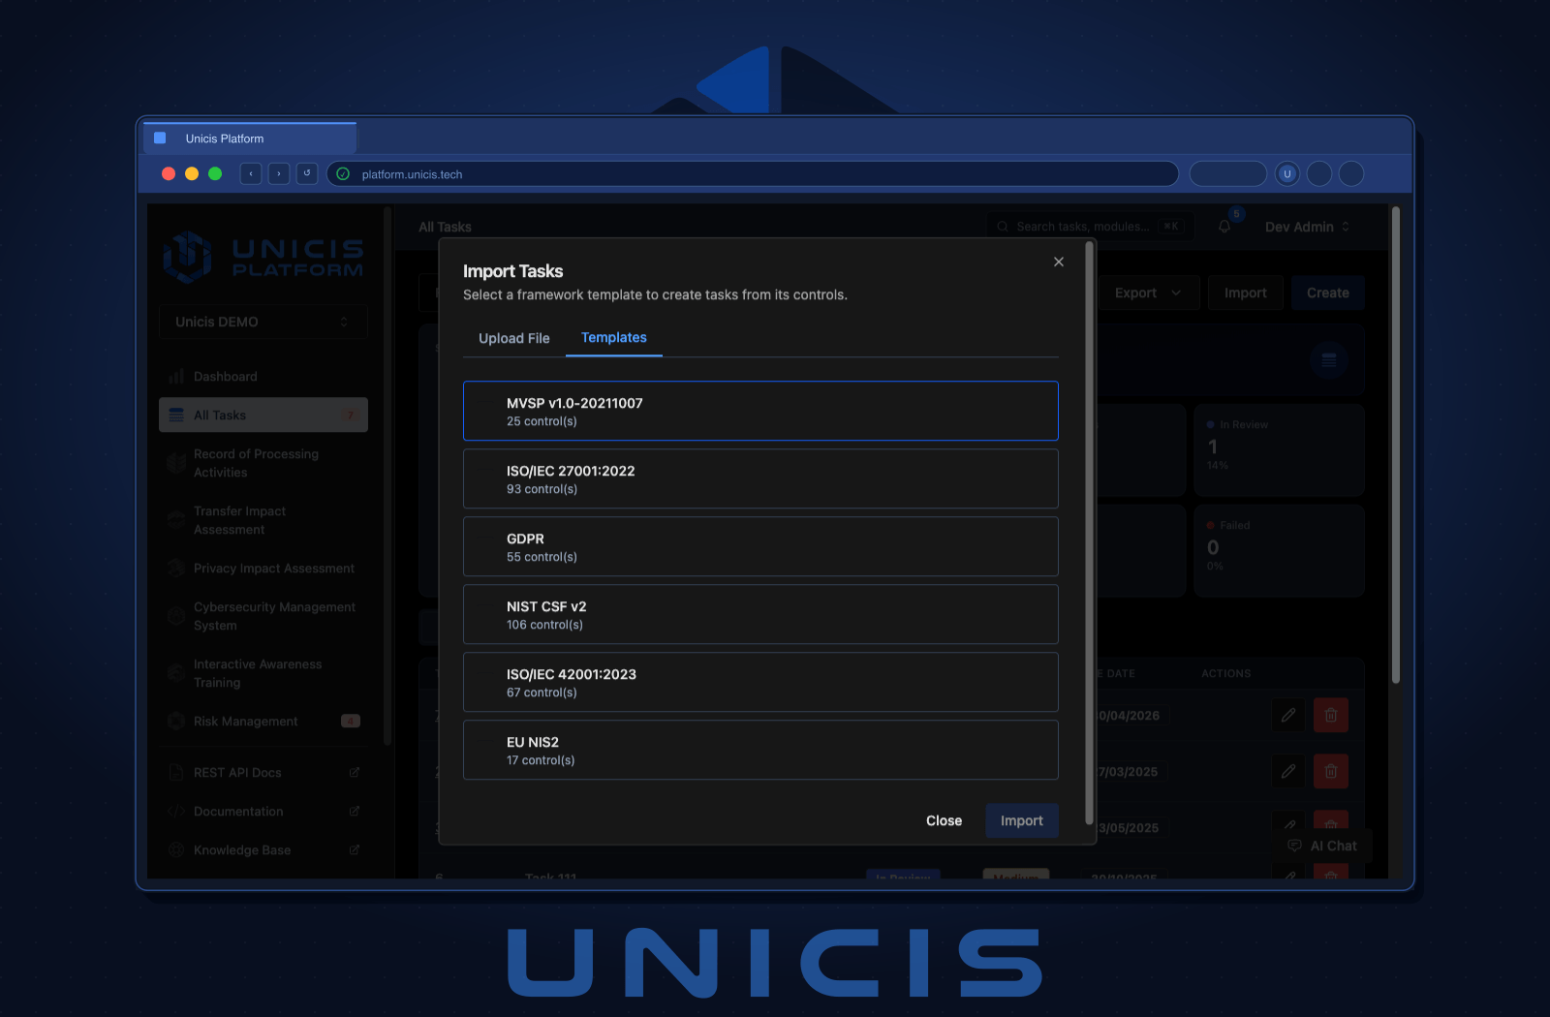Click the ACTIONS column header

[x=1226, y=673]
